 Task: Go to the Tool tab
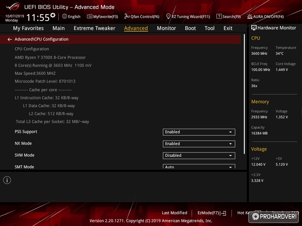pyautogui.click(x=209, y=28)
